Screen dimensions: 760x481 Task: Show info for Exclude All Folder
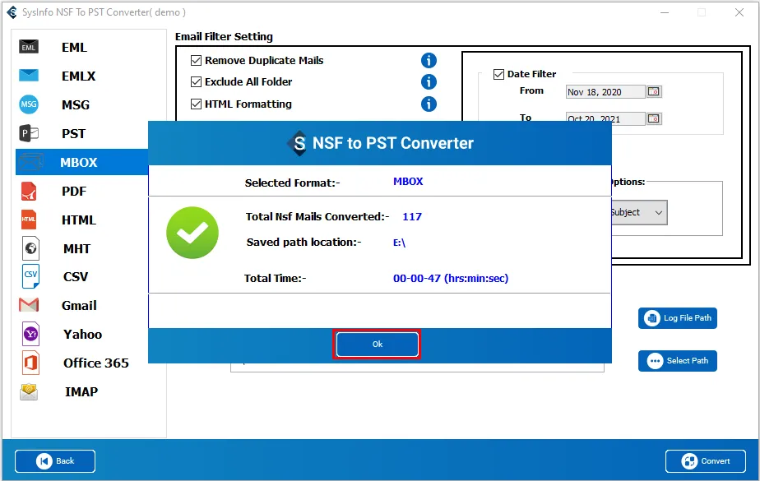(x=429, y=82)
